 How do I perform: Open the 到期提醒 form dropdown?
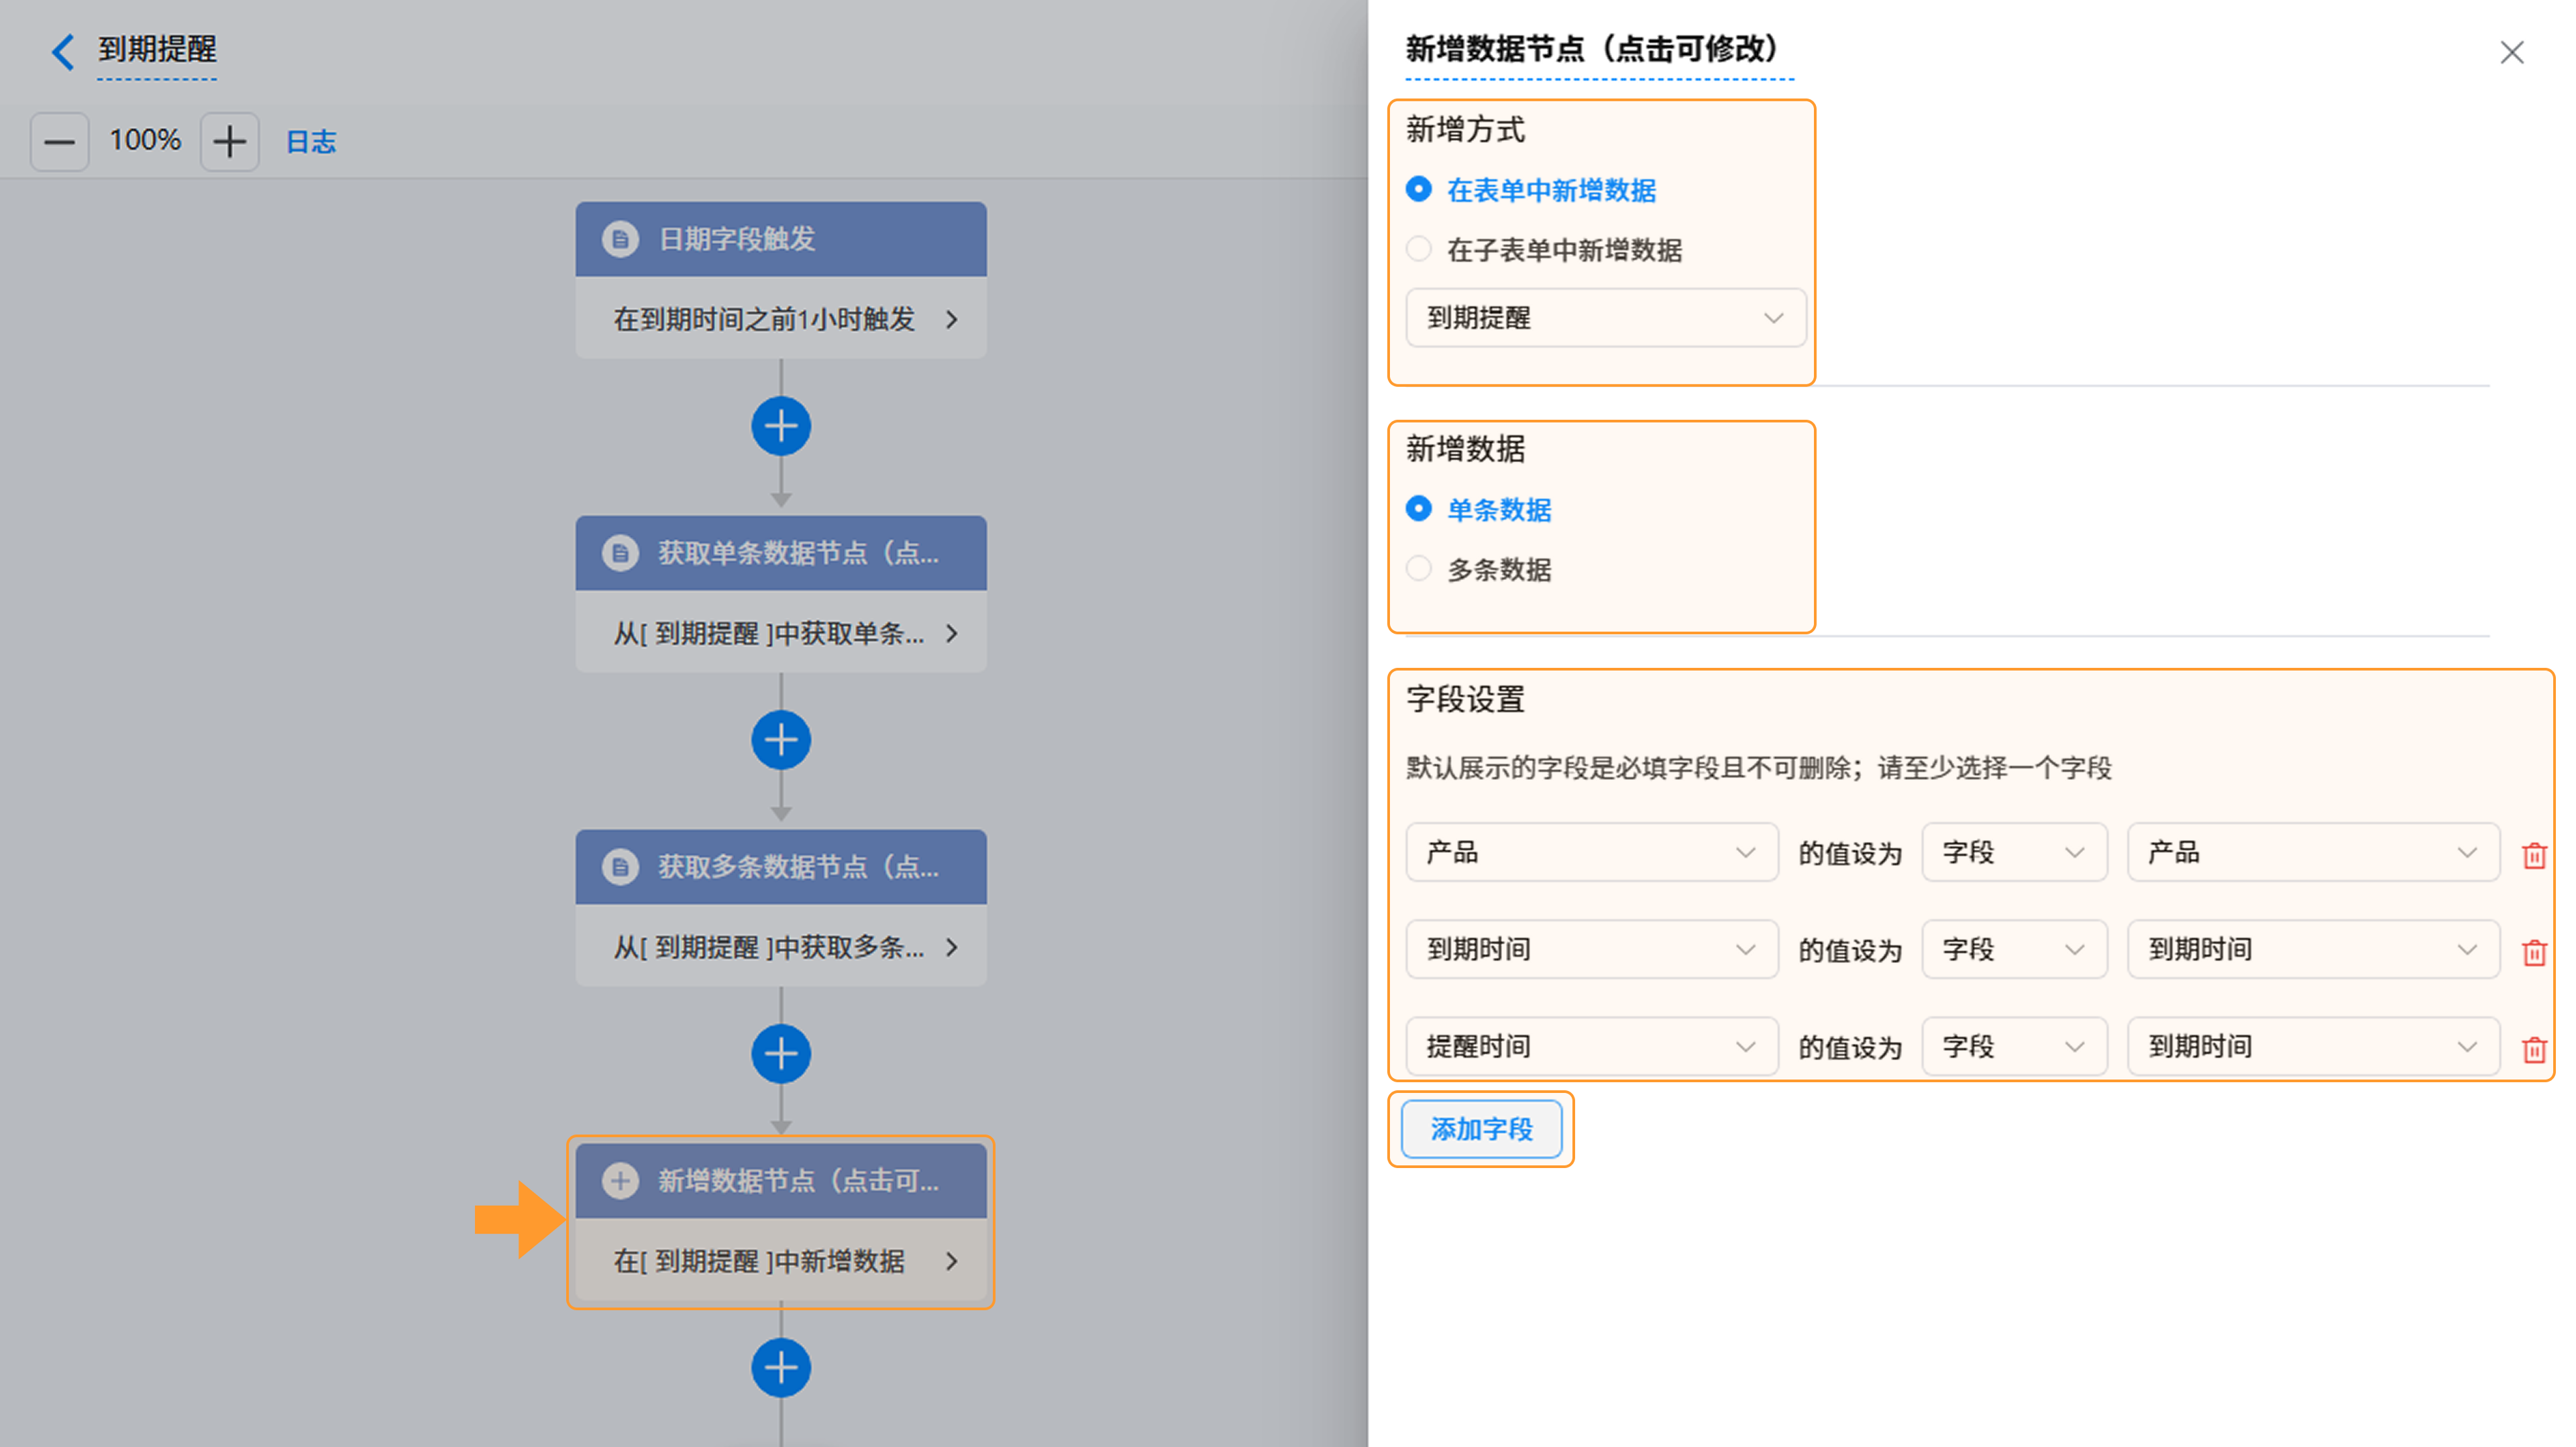[1606, 318]
